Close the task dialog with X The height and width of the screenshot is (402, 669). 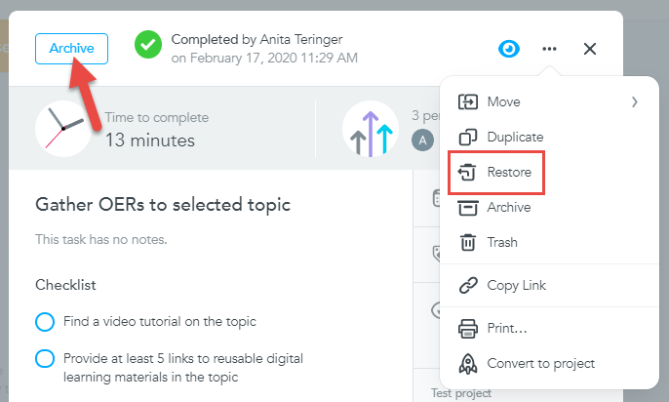tap(590, 49)
